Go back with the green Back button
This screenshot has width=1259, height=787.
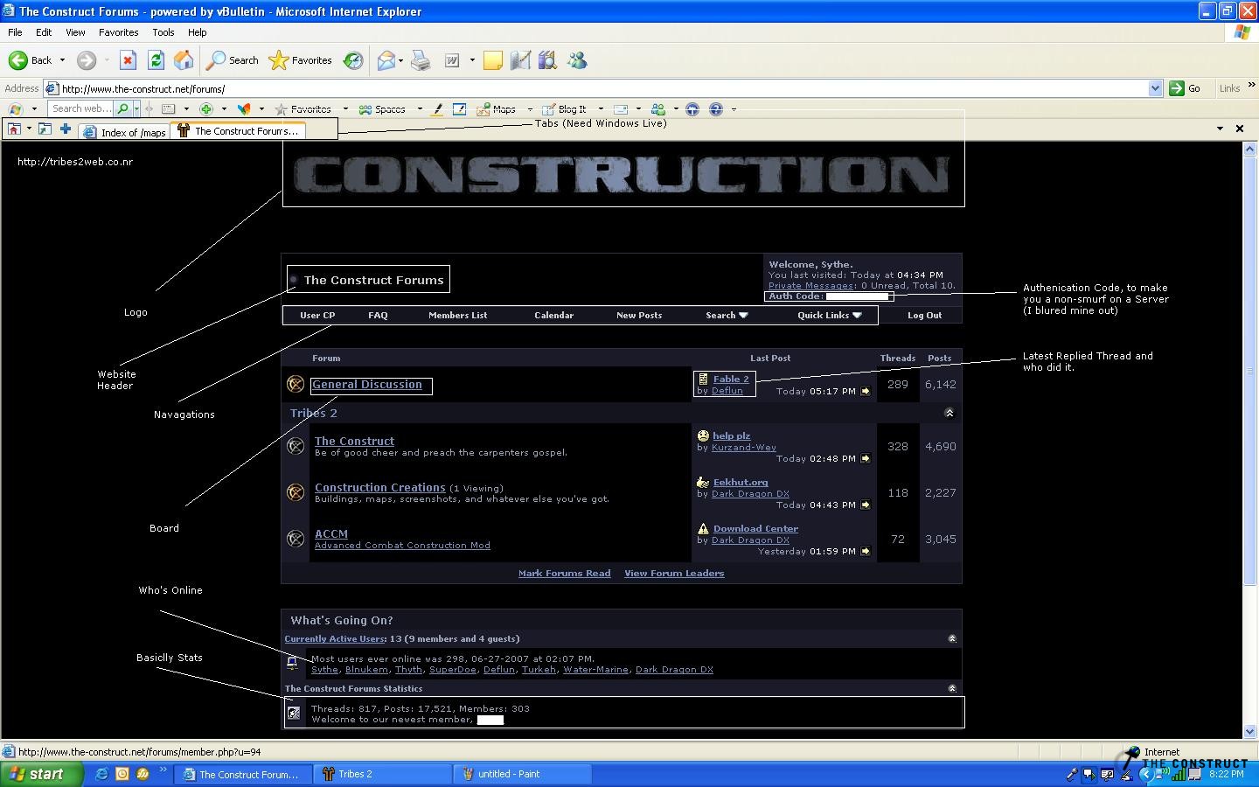click(x=30, y=60)
